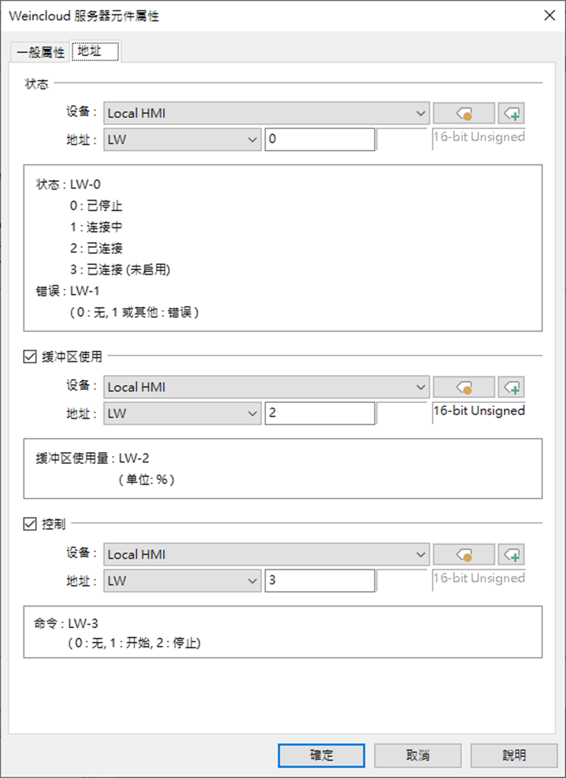Click add-tag plus icon in 状态 section
Image resolution: width=566 pixels, height=778 pixels.
click(512, 113)
